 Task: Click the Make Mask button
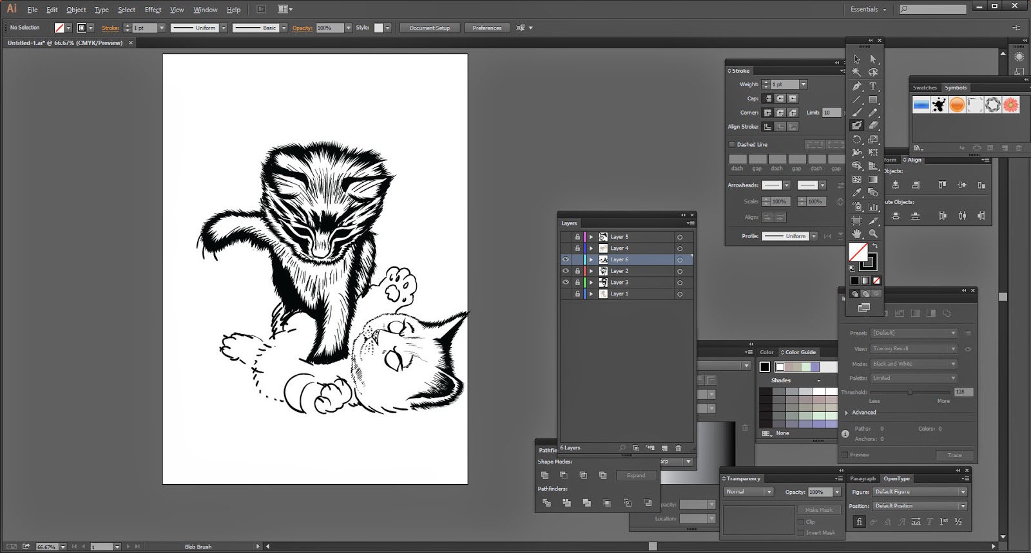(x=819, y=510)
